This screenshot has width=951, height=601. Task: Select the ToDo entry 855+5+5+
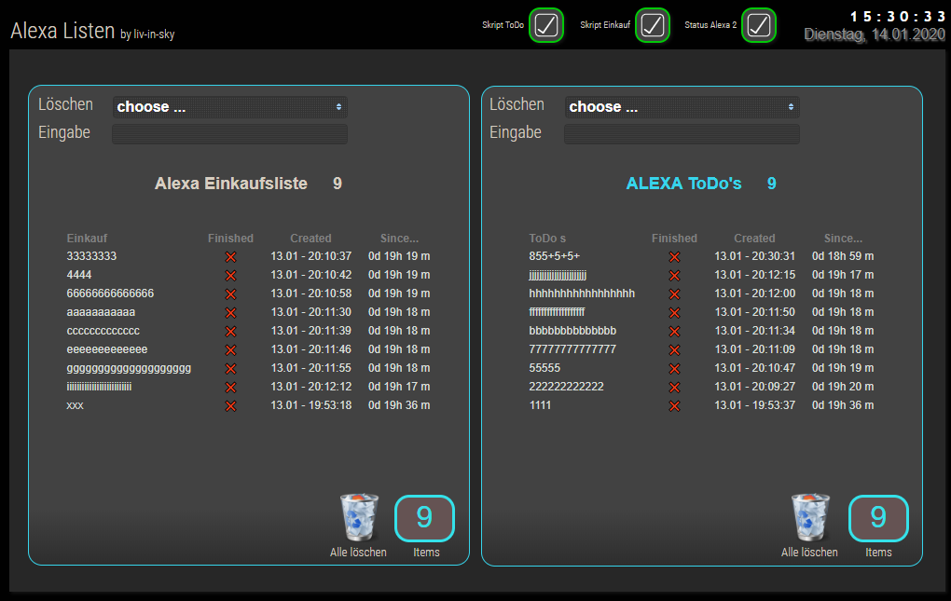tap(555, 255)
